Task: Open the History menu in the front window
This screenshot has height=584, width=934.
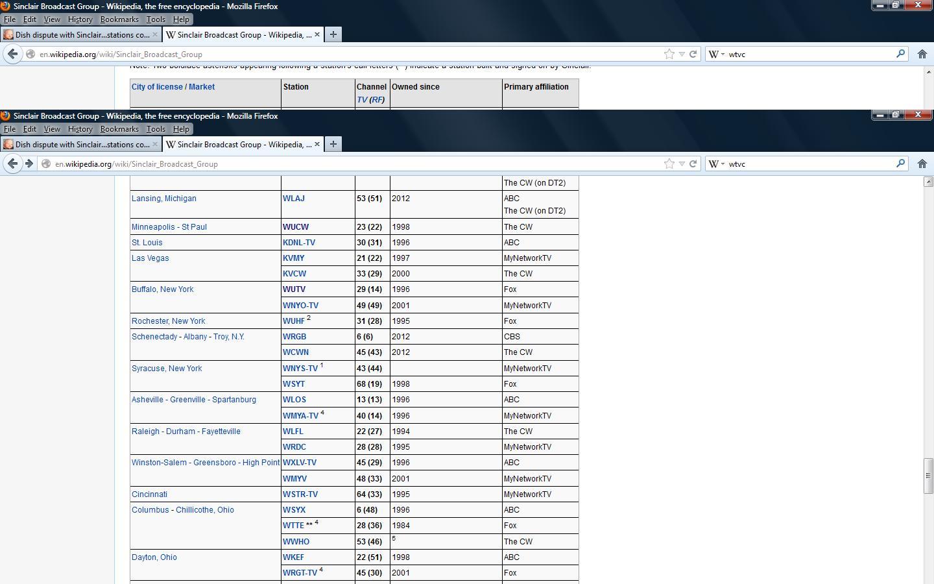Action: [80, 129]
